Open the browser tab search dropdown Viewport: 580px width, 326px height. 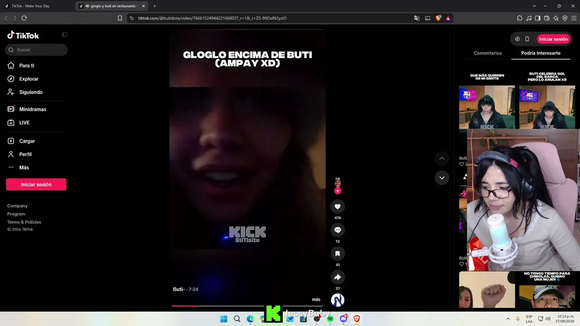(534, 6)
